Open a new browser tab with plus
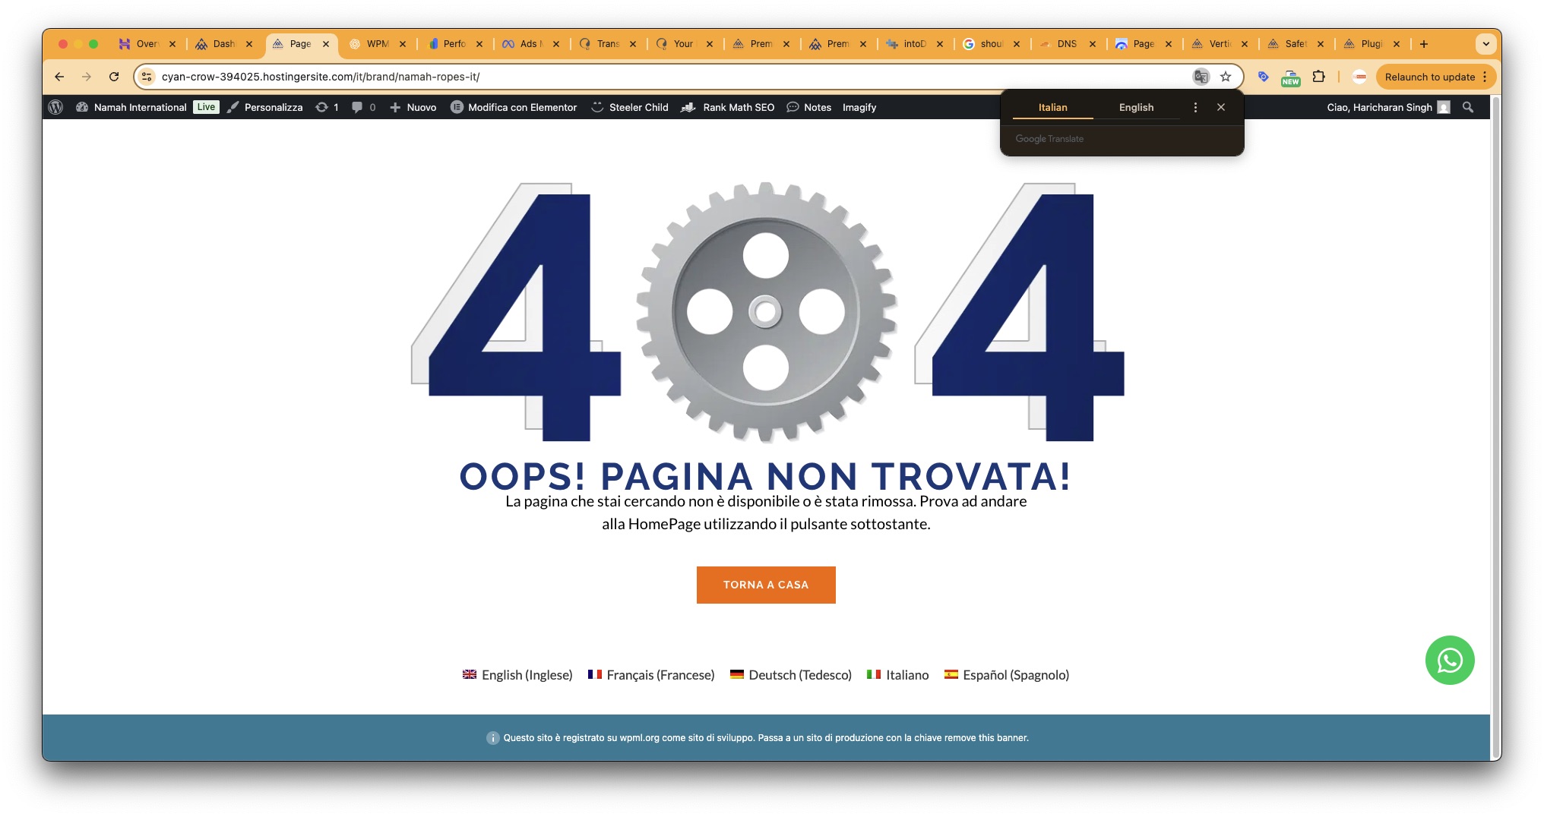Image resolution: width=1544 pixels, height=817 pixels. click(1424, 44)
